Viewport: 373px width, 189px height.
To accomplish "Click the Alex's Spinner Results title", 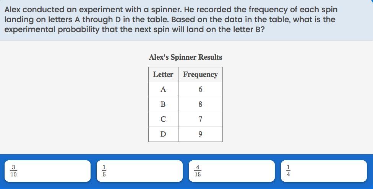I will tap(186, 57).
